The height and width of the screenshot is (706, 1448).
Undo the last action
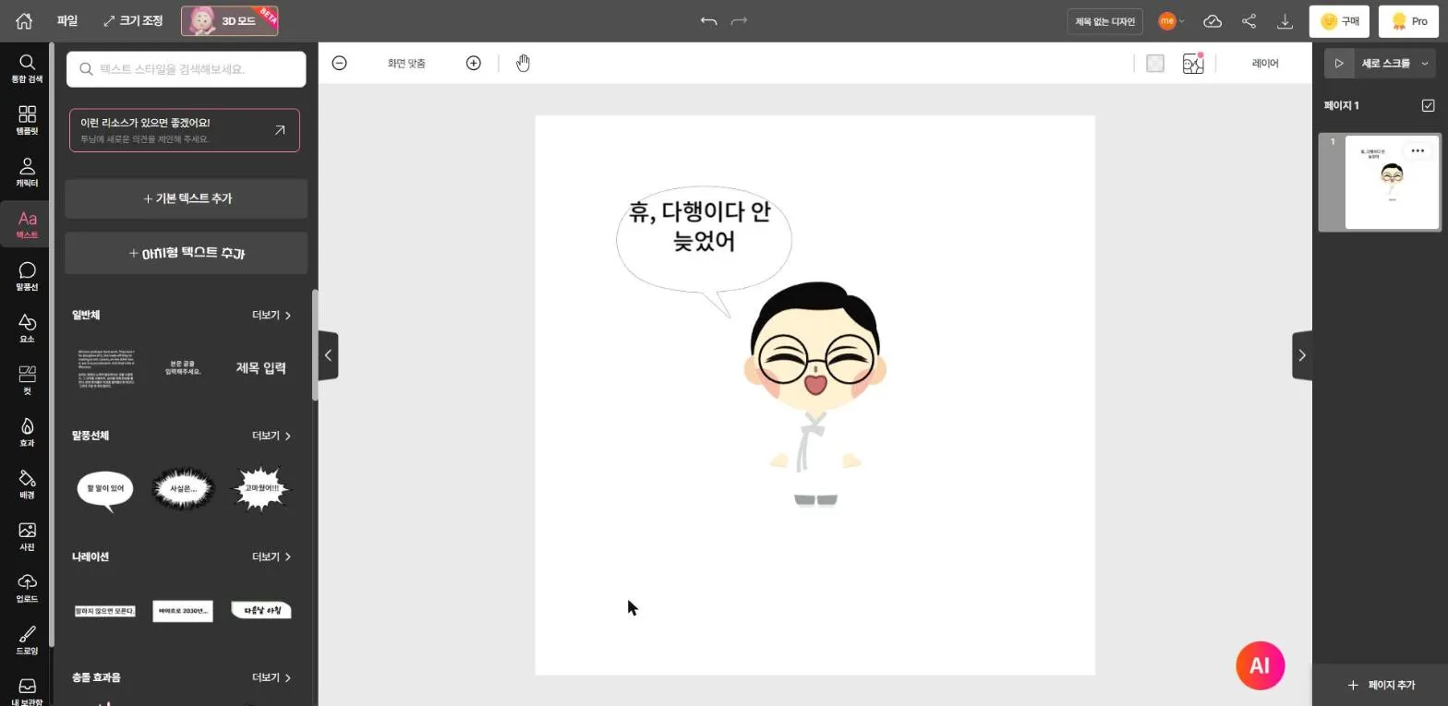[x=708, y=20]
